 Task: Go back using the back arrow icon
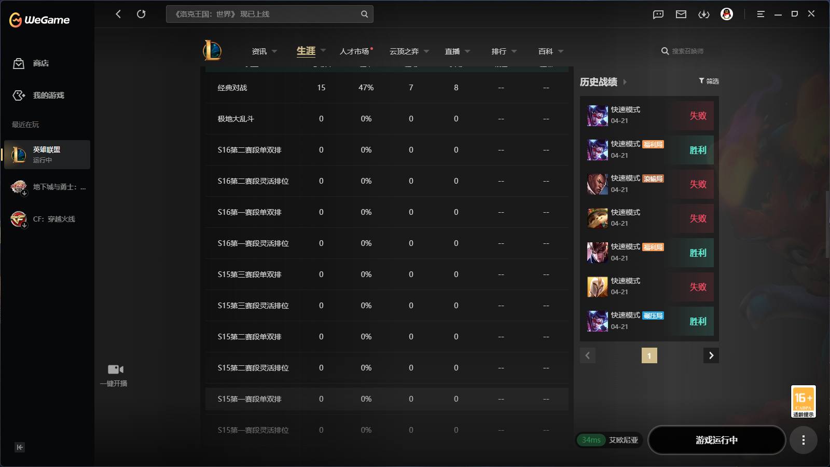coord(118,14)
